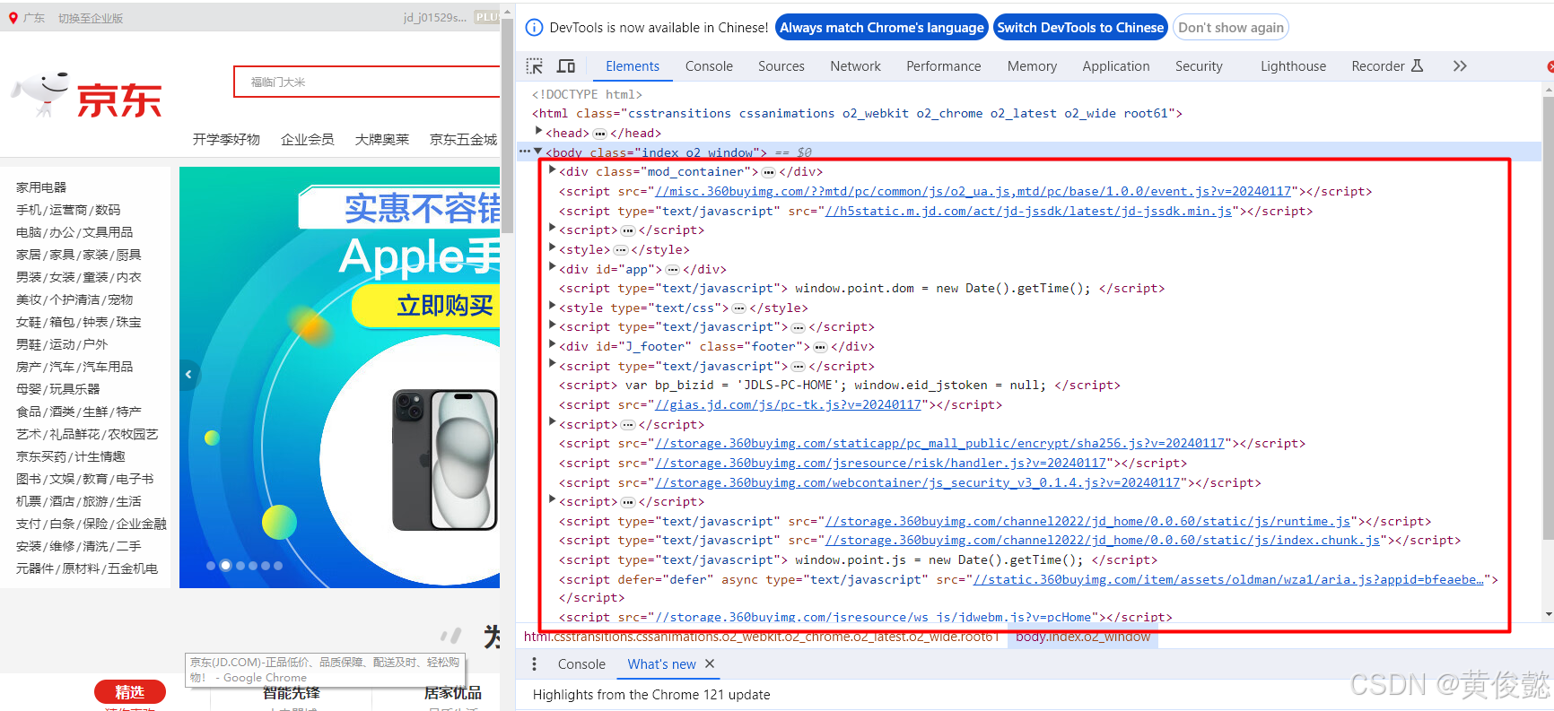Expand the div J_footer node
The image size is (1554, 711).
click(x=553, y=345)
